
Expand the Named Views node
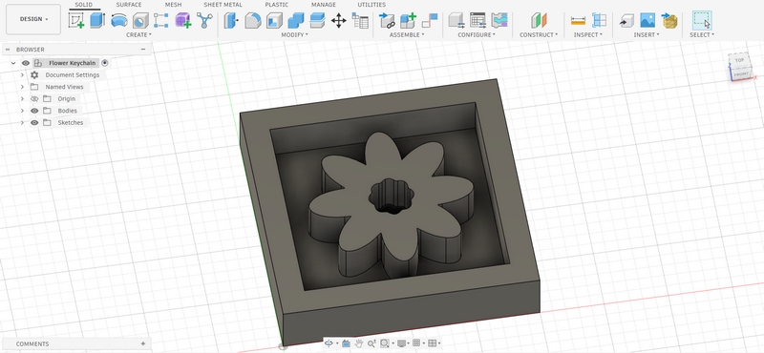[x=22, y=87]
